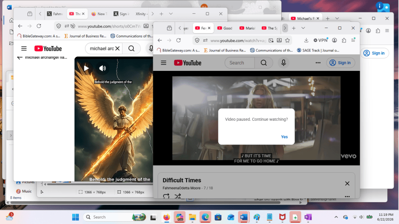
Task: Open File Explorer from taskbar
Action: point(192,217)
